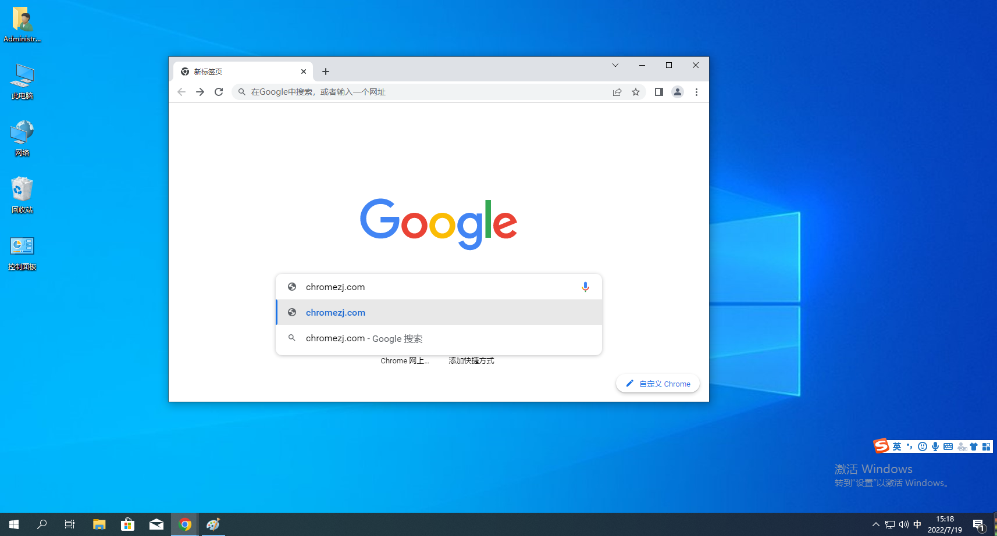Image resolution: width=997 pixels, height=536 pixels.
Task: Open soft keyboard on Sogou bar
Action: click(x=948, y=446)
